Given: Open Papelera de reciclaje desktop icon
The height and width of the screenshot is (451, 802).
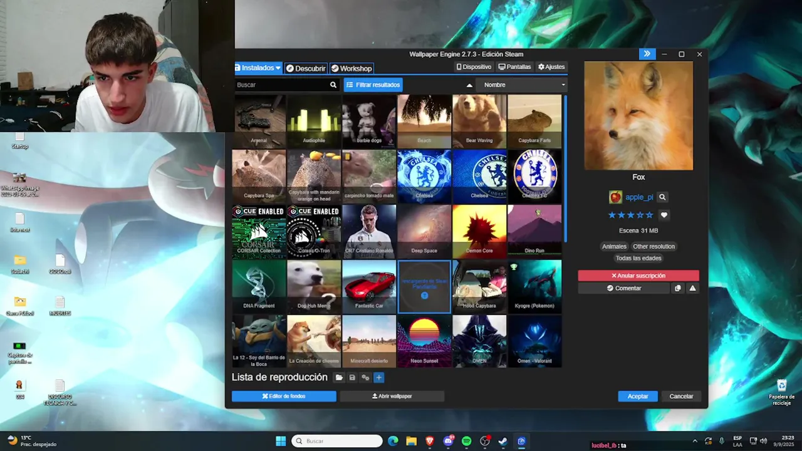Looking at the screenshot, I should [781, 393].
